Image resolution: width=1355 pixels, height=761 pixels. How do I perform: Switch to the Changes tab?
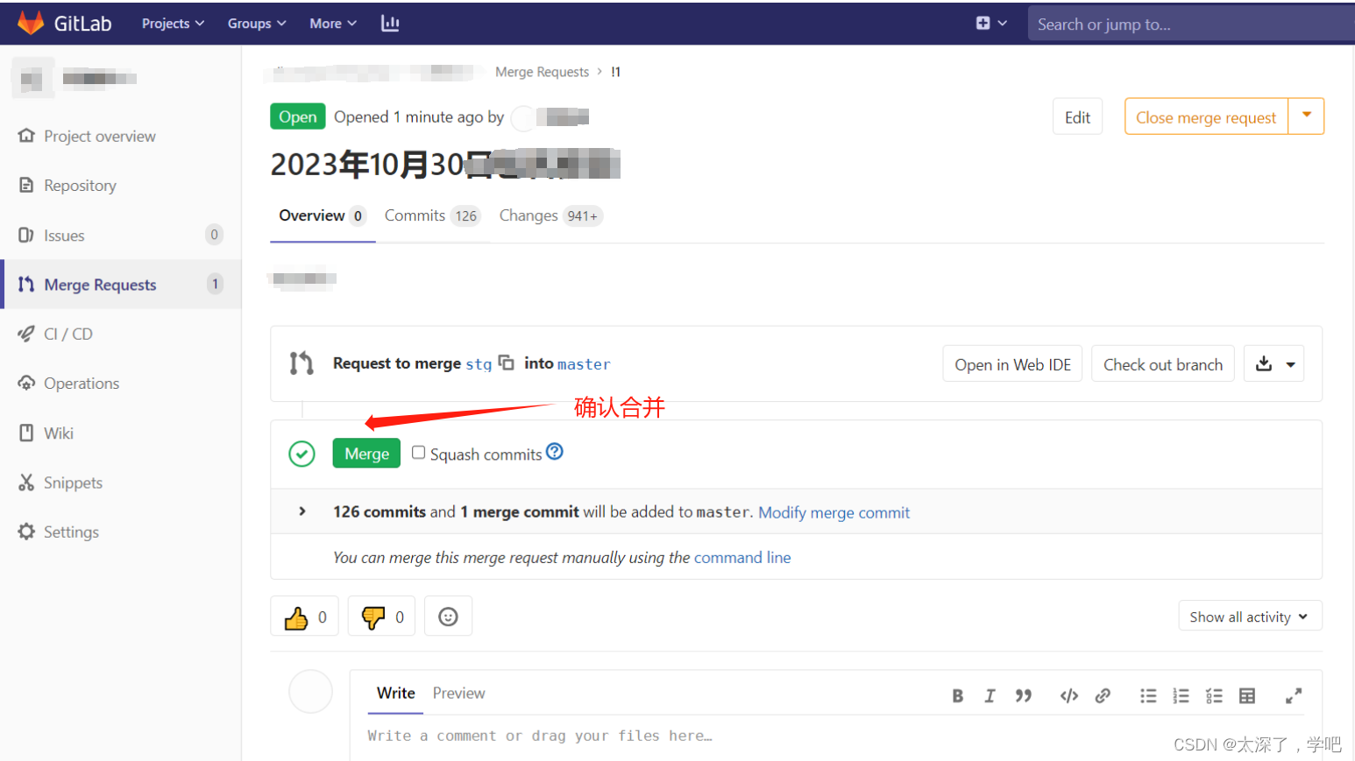[x=529, y=215]
